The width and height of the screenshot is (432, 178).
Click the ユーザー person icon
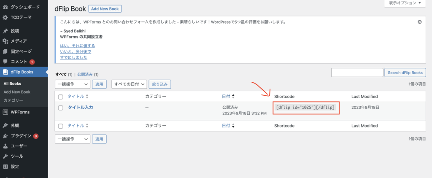5,146
